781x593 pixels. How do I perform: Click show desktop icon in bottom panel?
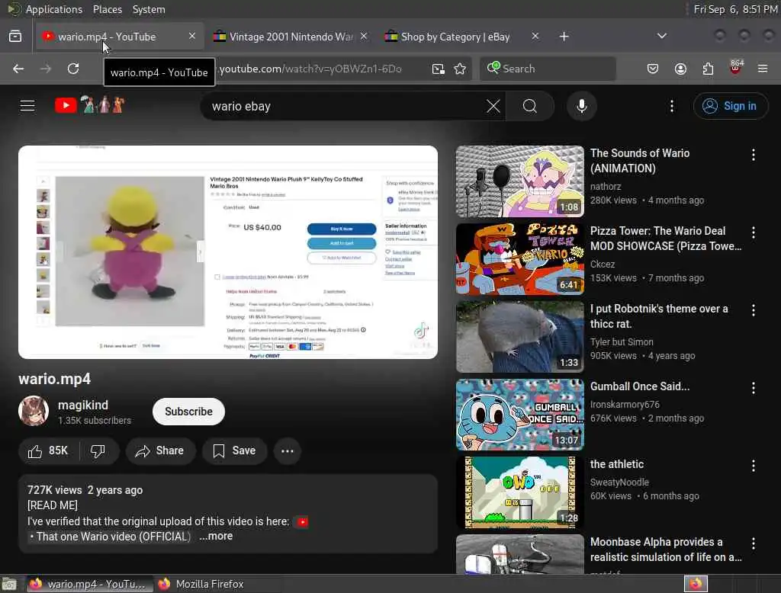(9, 584)
